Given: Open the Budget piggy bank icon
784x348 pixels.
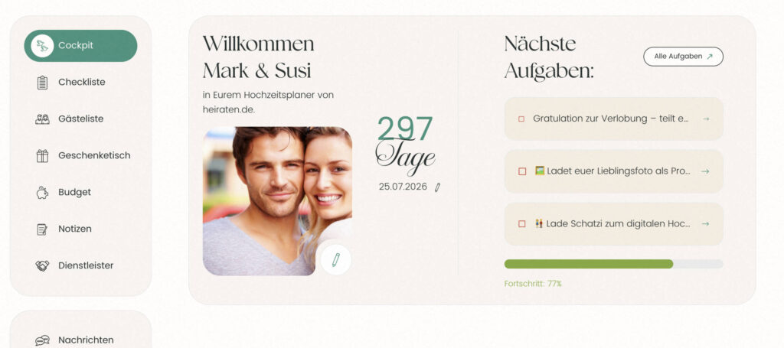Looking at the screenshot, I should 43,192.
